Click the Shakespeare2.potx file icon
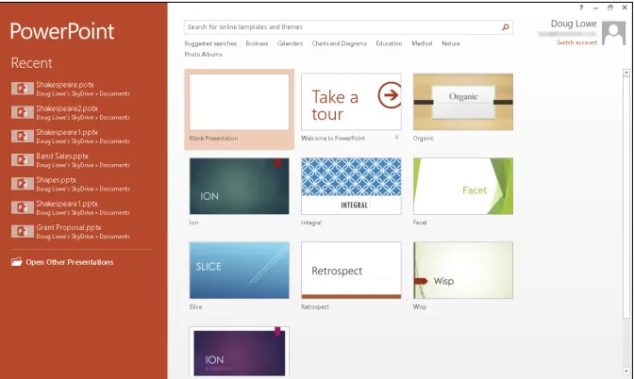Image resolution: width=634 pixels, height=379 pixels. click(23, 112)
